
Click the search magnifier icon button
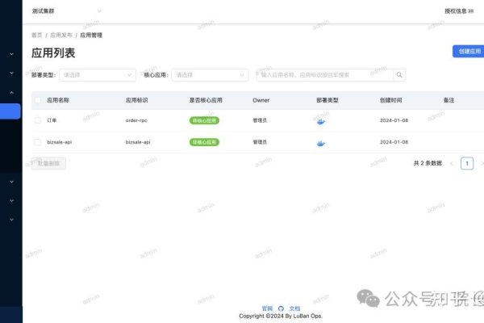[399, 75]
